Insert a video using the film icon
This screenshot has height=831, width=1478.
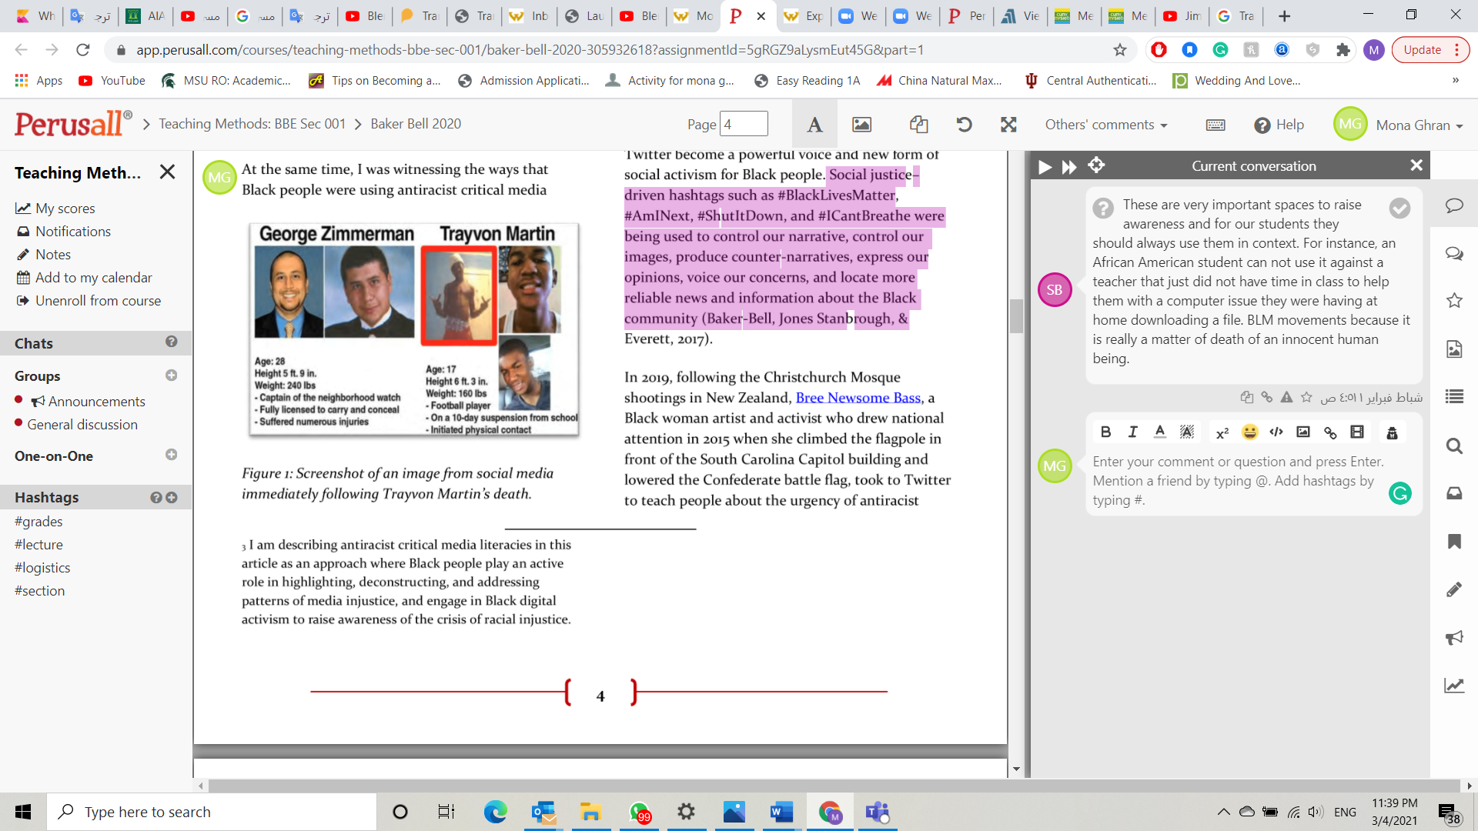1357,432
